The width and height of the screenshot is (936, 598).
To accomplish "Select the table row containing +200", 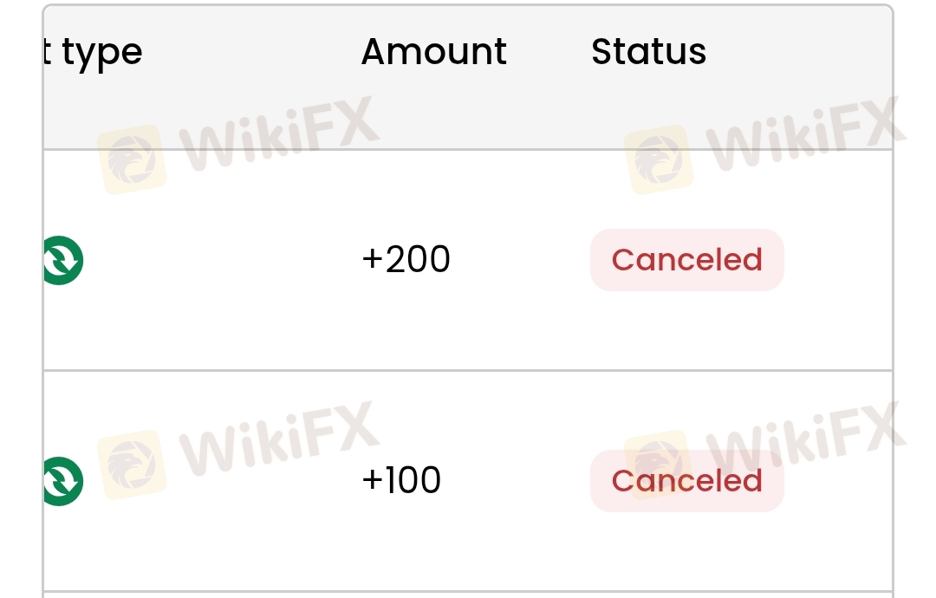I will point(468,260).
